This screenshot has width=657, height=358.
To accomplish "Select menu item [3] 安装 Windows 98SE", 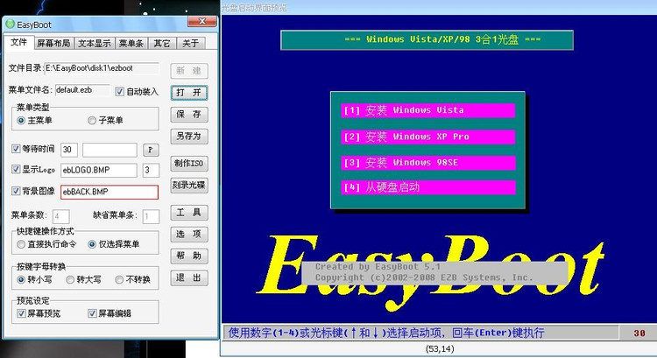I will (427, 163).
